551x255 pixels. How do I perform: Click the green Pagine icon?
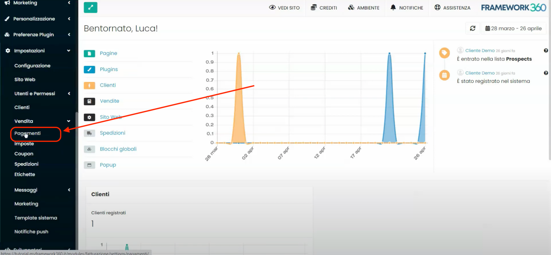coord(90,54)
